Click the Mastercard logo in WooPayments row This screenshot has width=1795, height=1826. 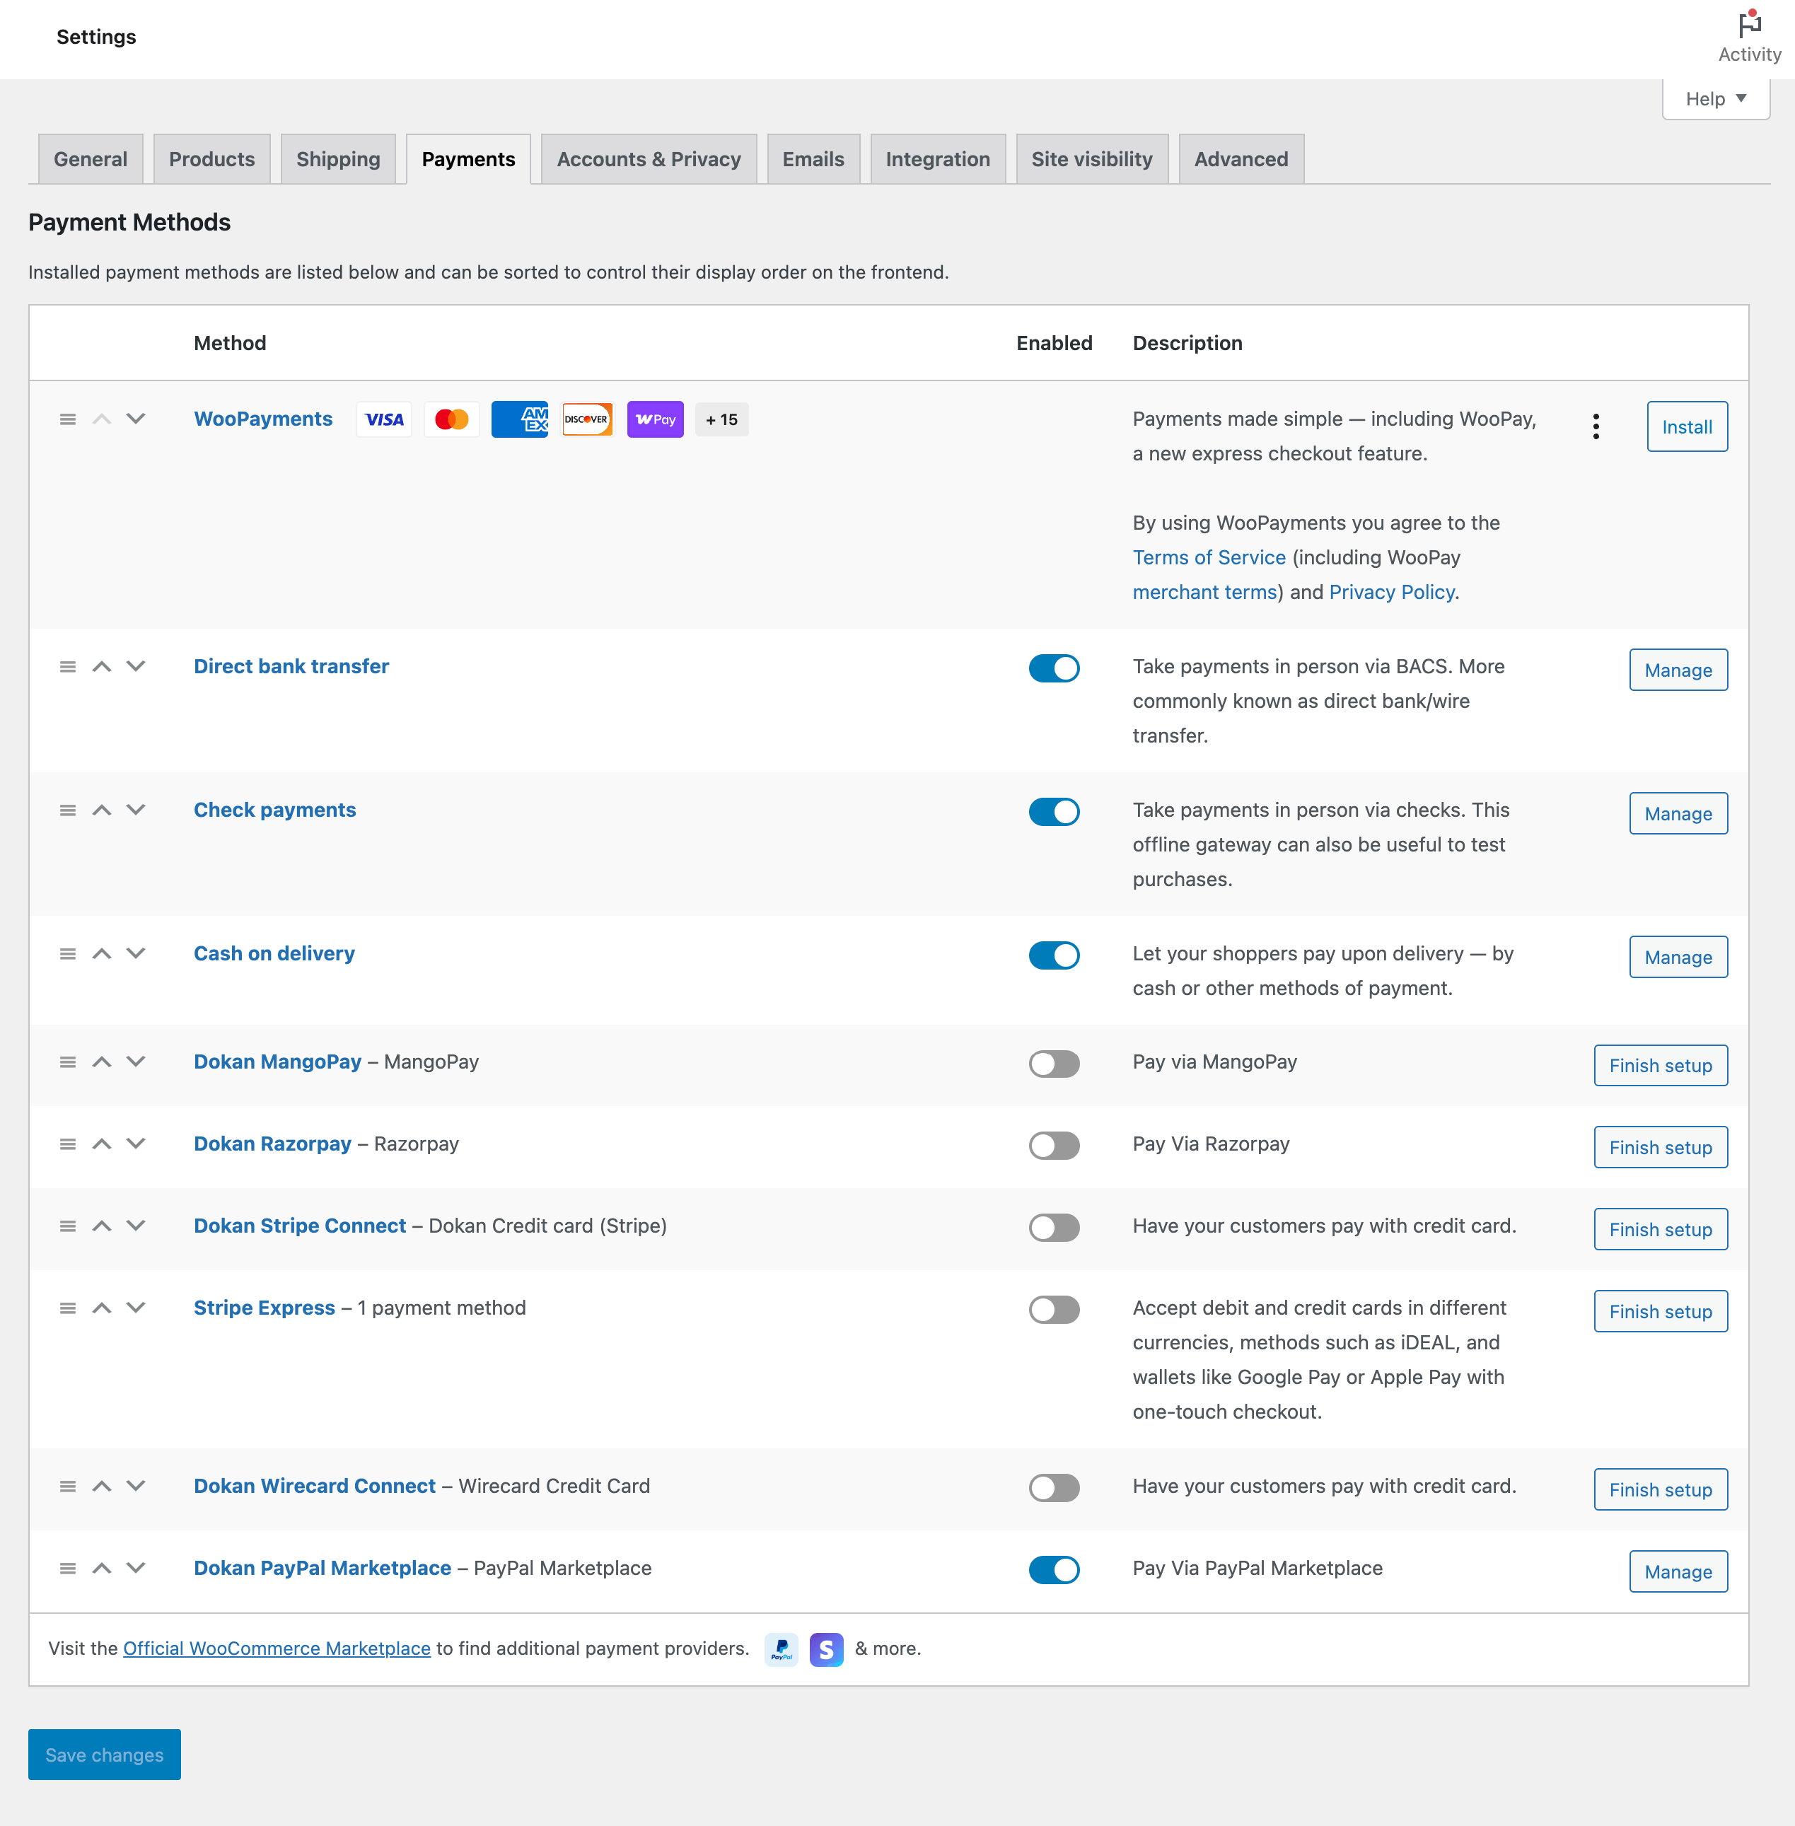point(451,419)
